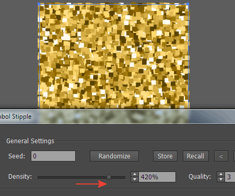Select the gold glitter artwork on canvas
235x196 pixels.
coord(114,56)
